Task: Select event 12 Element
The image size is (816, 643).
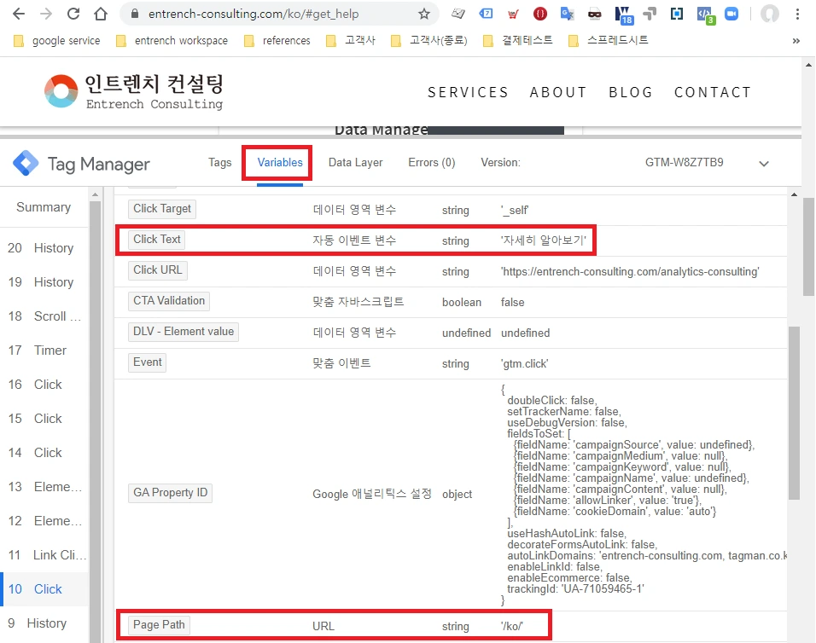Action: pyautogui.click(x=44, y=521)
